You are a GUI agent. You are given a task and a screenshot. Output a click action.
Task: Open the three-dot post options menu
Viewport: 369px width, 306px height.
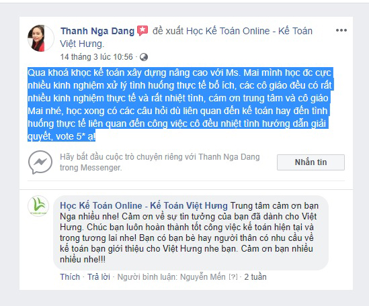(x=341, y=30)
